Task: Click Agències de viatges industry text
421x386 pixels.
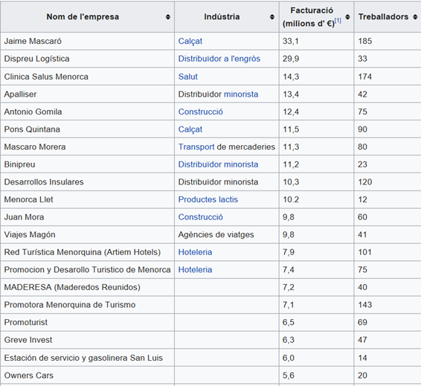Action: (216, 234)
